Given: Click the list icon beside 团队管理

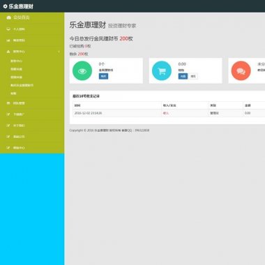Looking at the screenshot, I should 8,103.
